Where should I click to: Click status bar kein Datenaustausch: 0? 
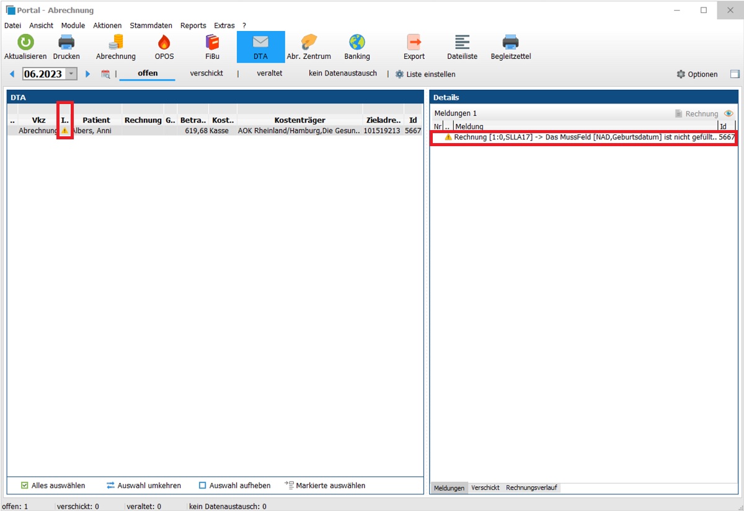click(x=228, y=506)
